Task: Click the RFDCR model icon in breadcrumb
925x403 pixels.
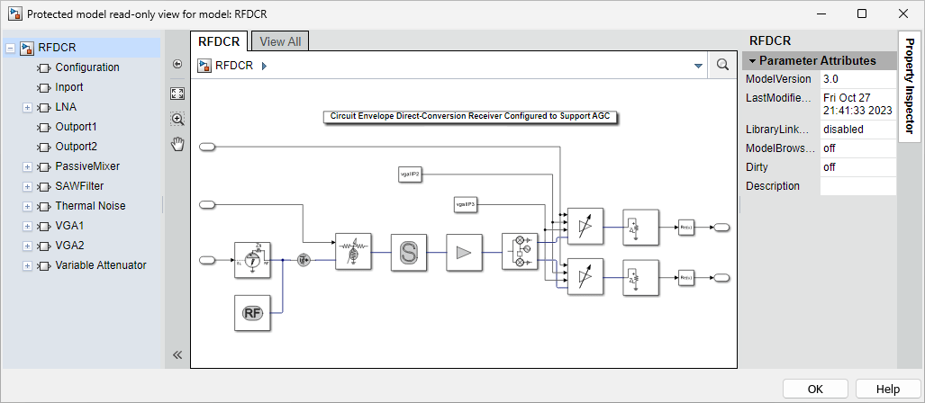Action: tap(204, 66)
